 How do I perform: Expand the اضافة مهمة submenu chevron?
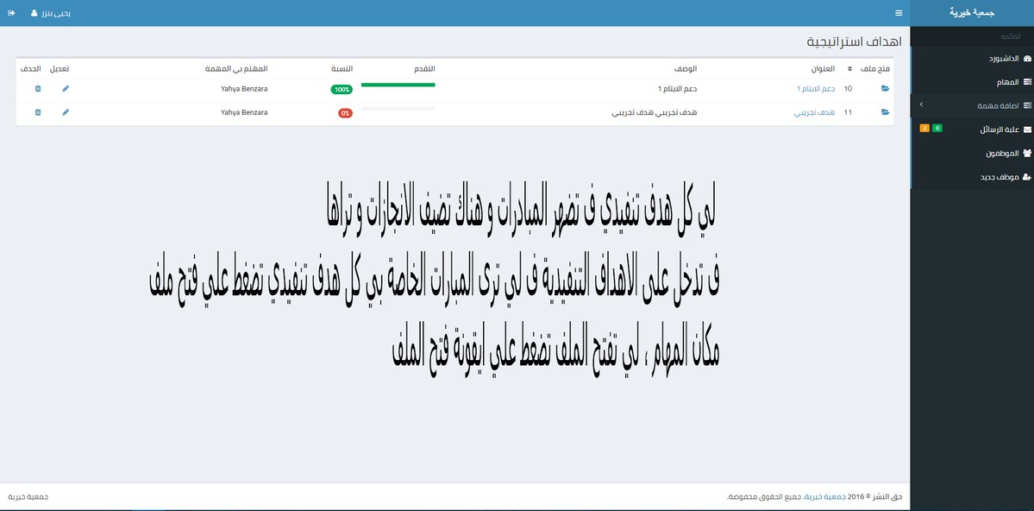pyautogui.click(x=921, y=105)
